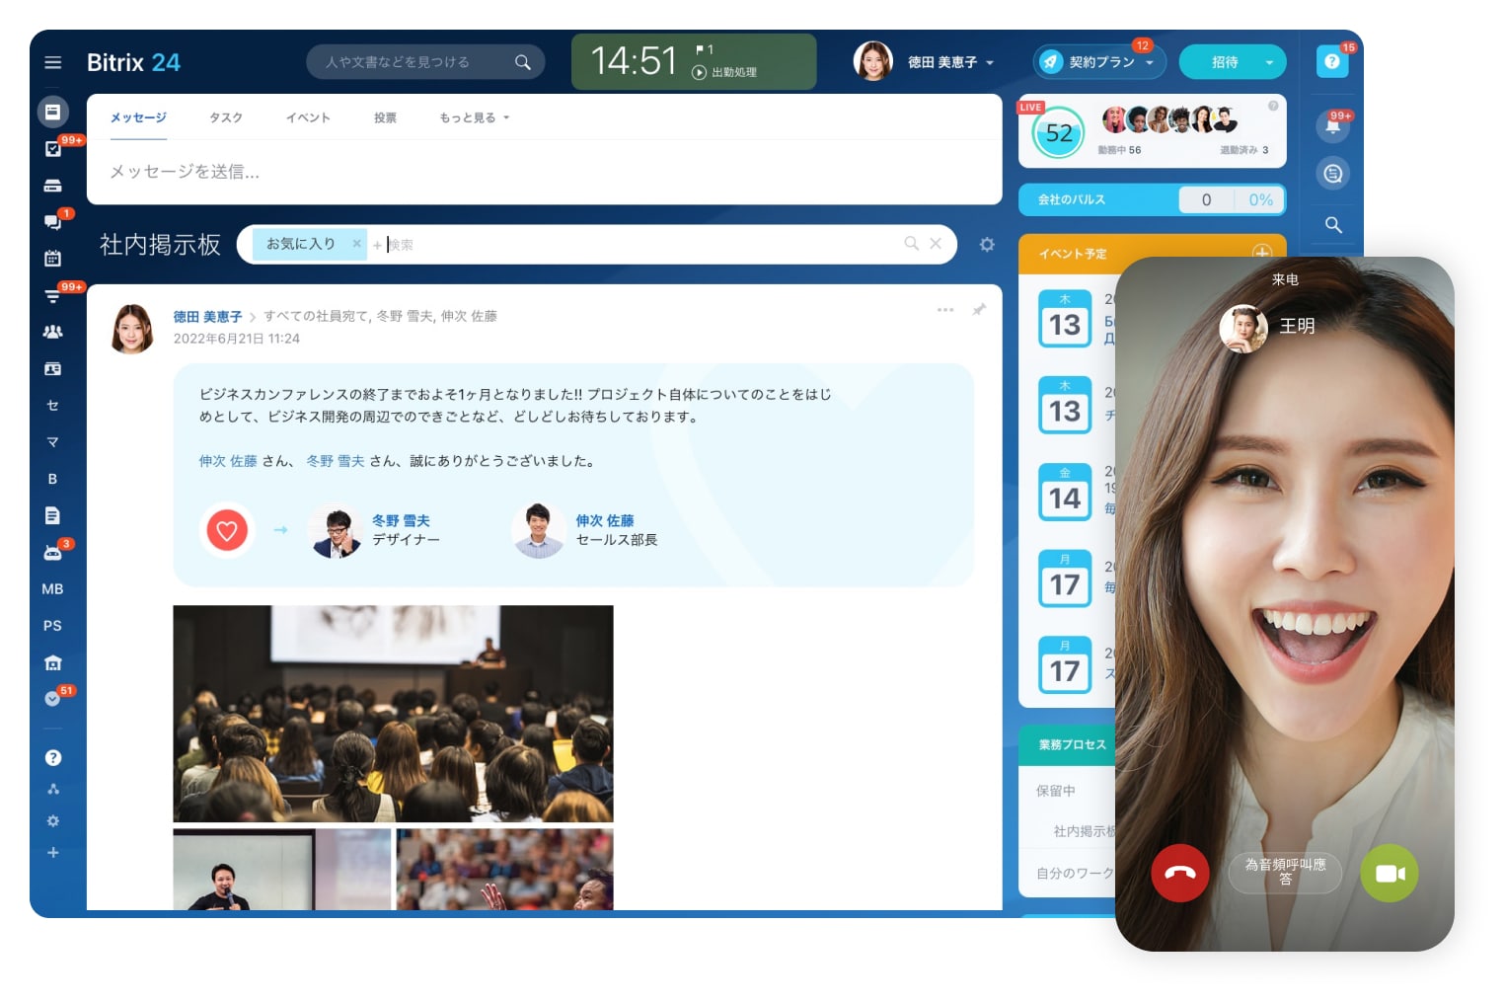This screenshot has width=1504, height=1001.
Task: Click the 冬野 雪夫 mention in message text
Action: click(336, 461)
